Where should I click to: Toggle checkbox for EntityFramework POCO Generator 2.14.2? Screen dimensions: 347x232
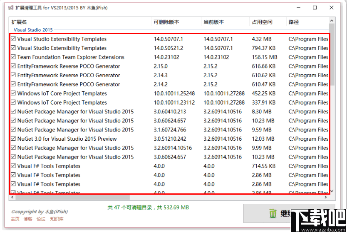tap(13, 84)
